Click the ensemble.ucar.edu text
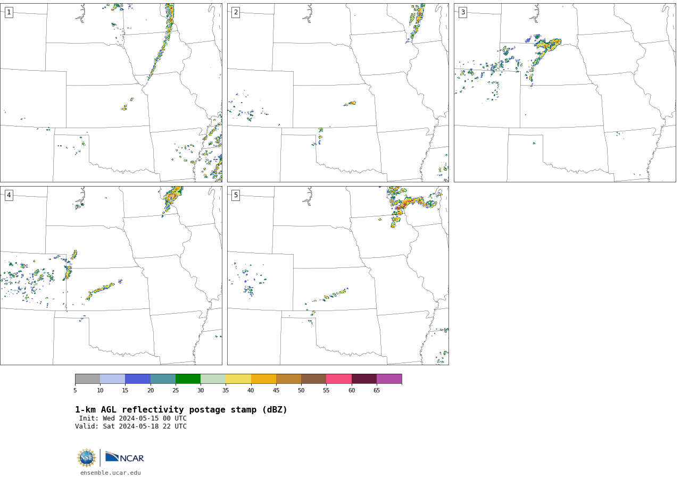The height and width of the screenshot is (479, 681). (111, 473)
